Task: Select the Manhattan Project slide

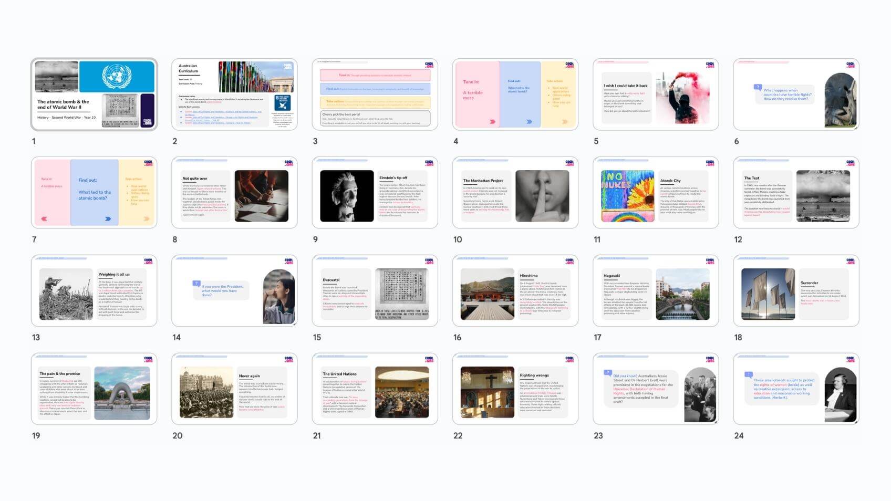Action: tap(515, 193)
